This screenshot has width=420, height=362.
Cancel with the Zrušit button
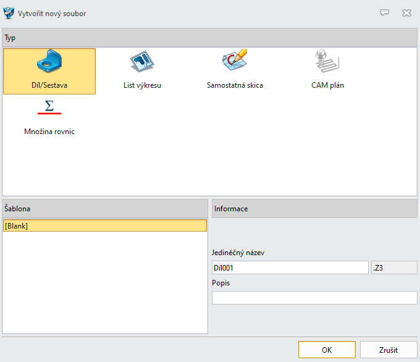coord(388,350)
